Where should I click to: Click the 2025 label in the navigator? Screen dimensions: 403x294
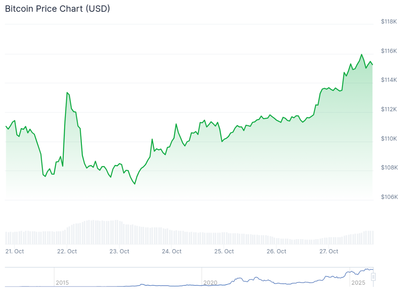pos(358,283)
